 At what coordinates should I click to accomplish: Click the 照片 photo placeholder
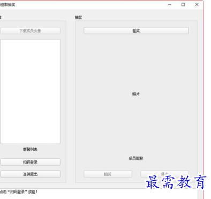click(x=136, y=94)
